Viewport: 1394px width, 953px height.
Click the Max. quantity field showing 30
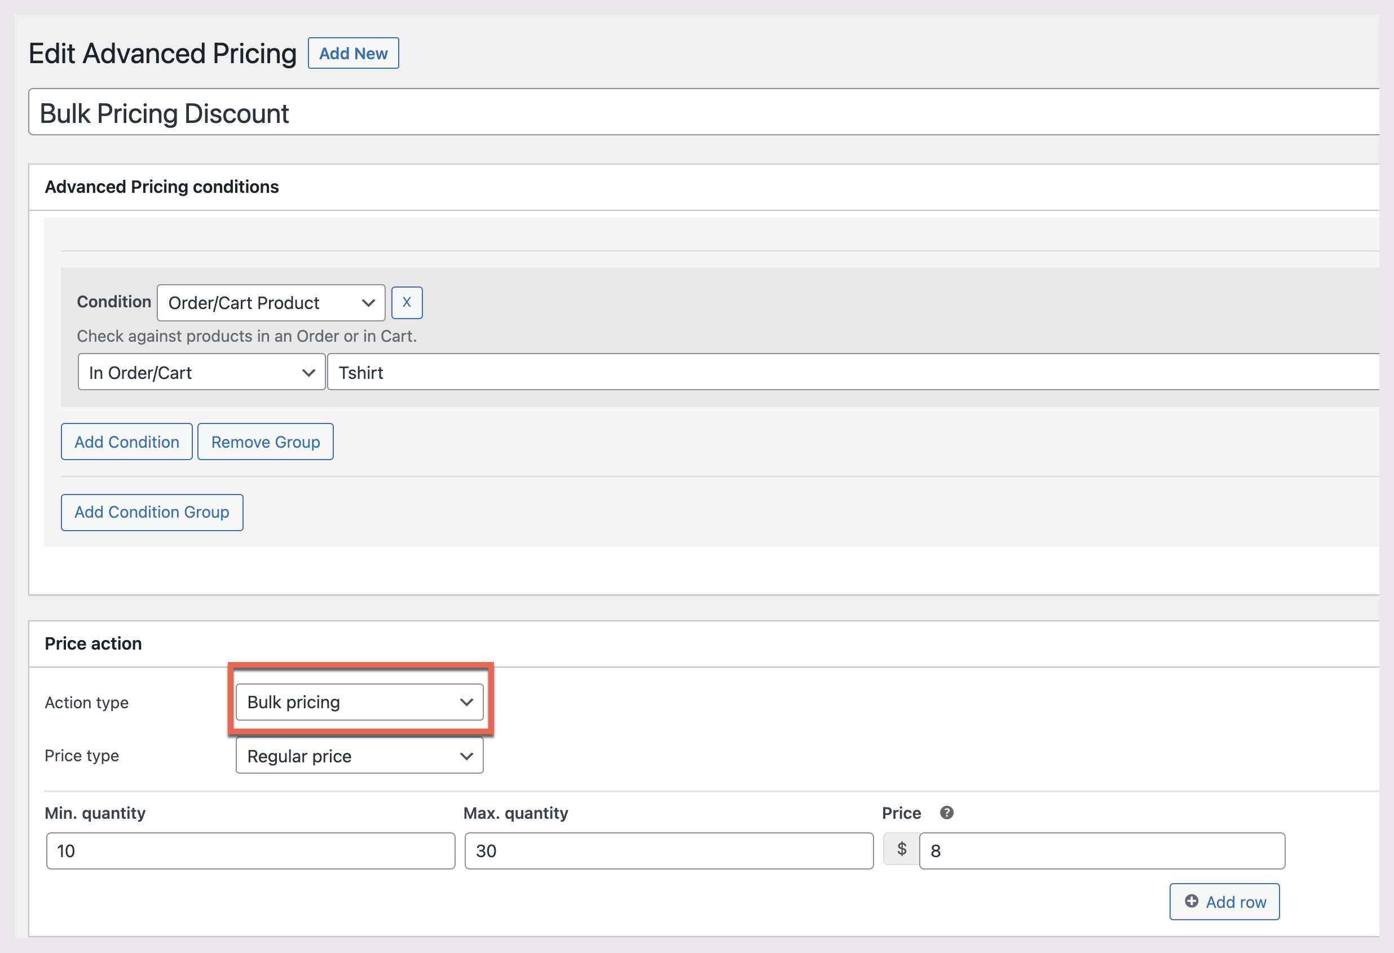pyautogui.click(x=668, y=850)
